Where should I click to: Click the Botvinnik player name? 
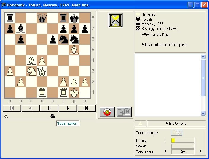[148, 14]
